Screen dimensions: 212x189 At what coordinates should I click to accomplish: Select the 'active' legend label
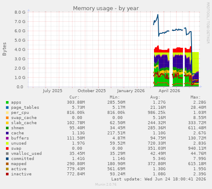pos(19,169)
